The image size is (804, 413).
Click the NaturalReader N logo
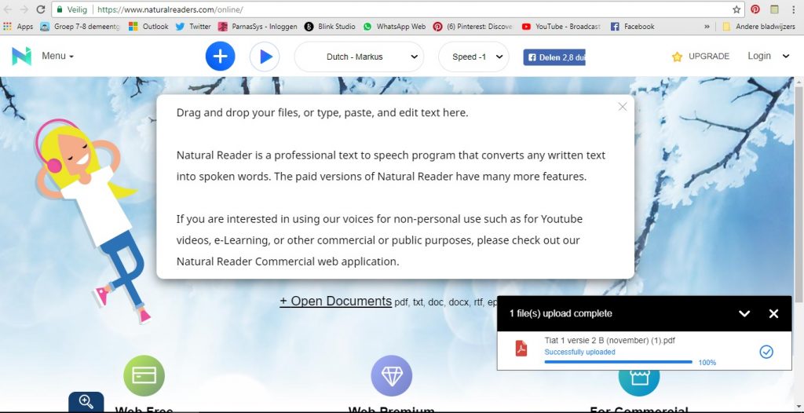[x=21, y=56]
